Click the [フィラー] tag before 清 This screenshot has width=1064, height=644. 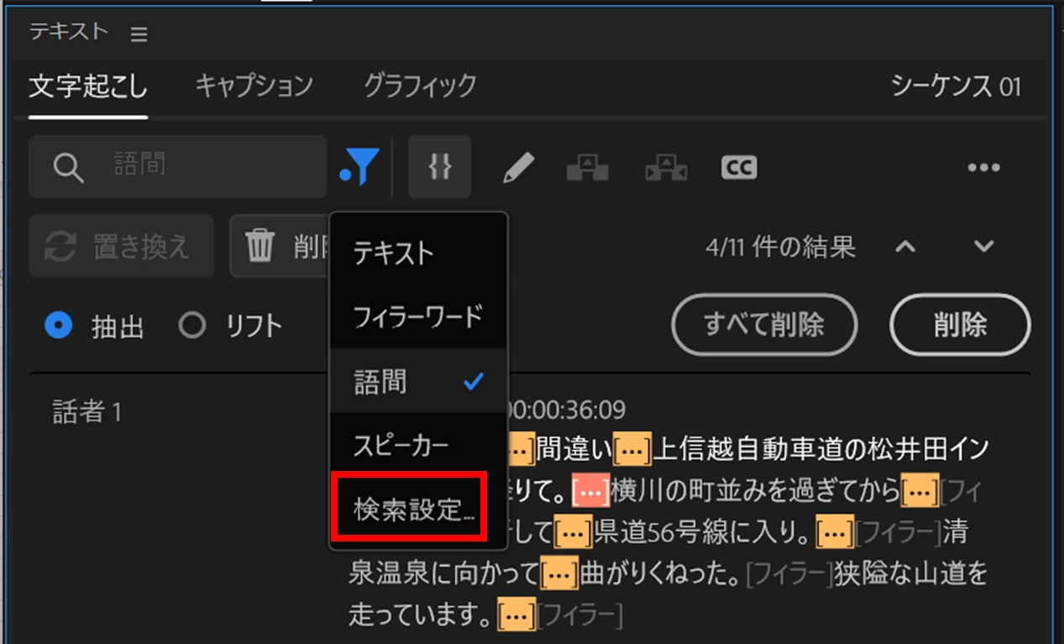tap(898, 532)
